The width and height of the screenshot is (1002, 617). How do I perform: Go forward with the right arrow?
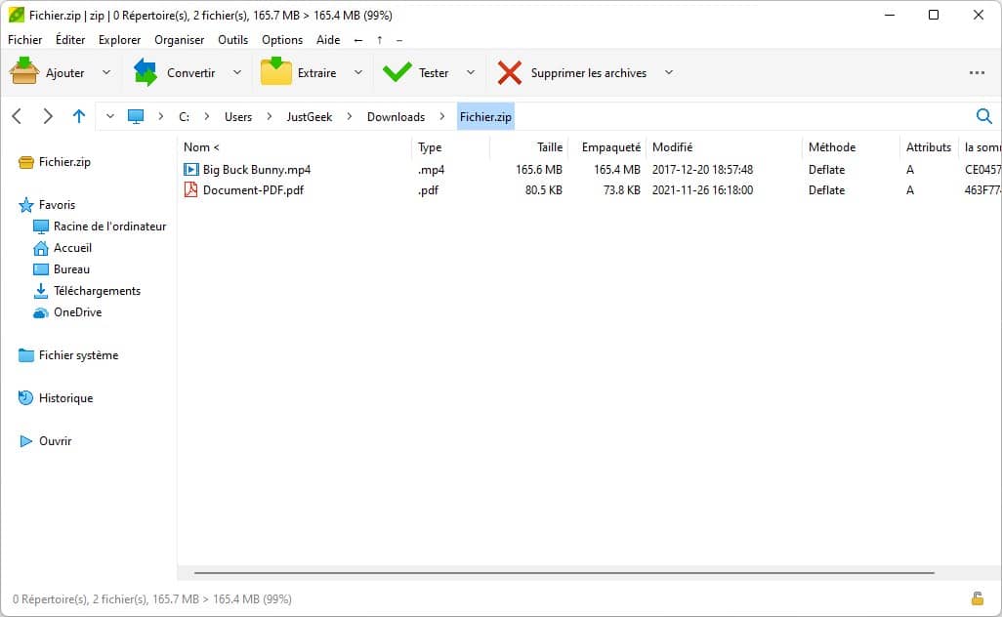pyautogui.click(x=47, y=116)
